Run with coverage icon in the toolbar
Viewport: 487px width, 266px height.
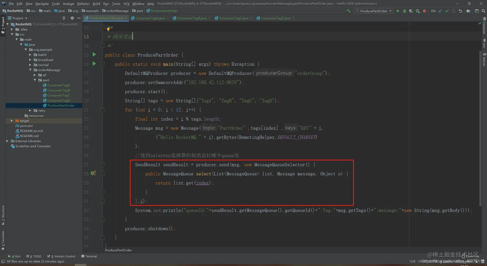(x=411, y=11)
